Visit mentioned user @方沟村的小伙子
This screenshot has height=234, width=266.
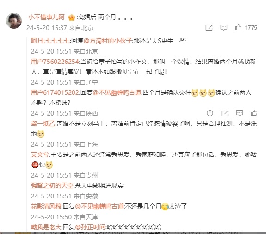[x=107, y=41]
